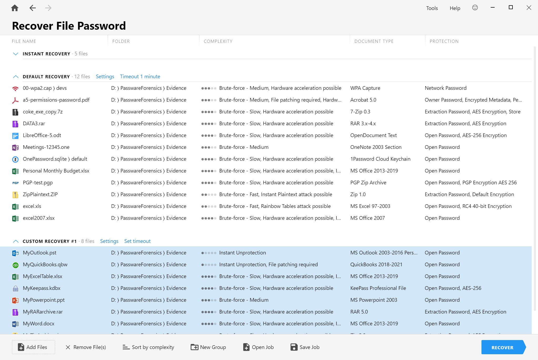Click Brute-force - Fast, Rainbow Tables attack possible
The image size is (538, 360).
(275, 206)
